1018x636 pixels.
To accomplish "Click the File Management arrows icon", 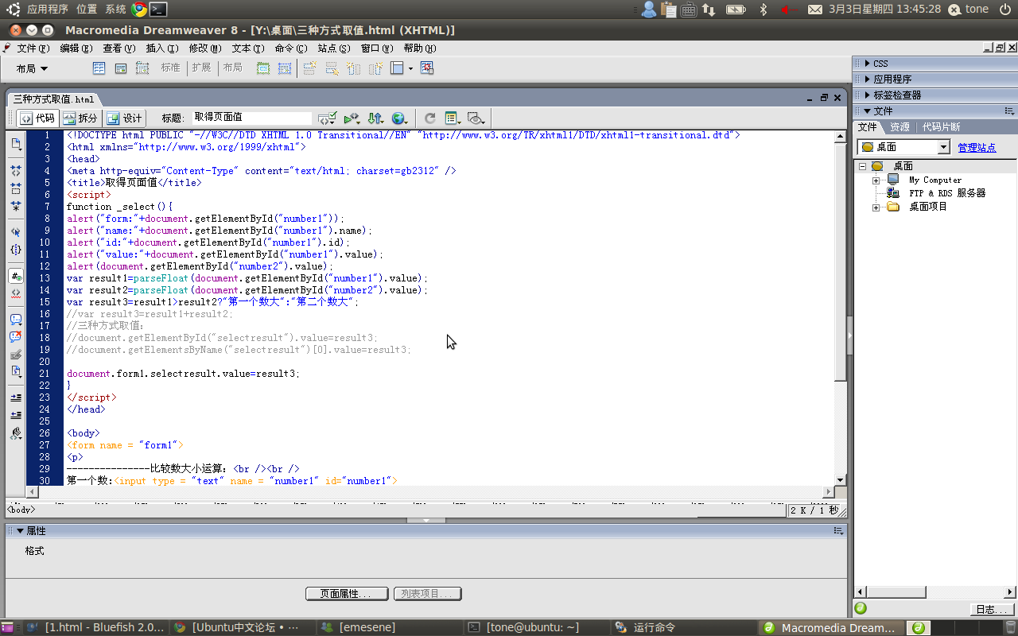I will click(375, 118).
